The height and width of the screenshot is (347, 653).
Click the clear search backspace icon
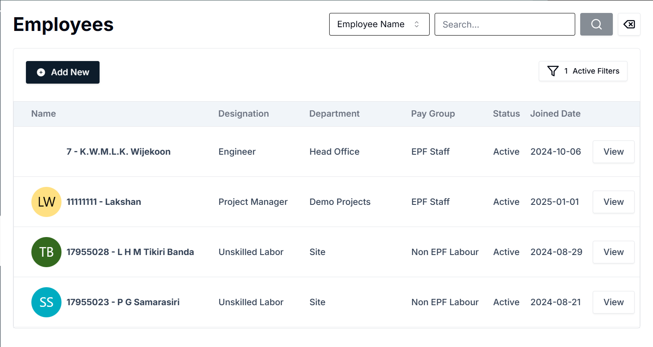(x=629, y=24)
